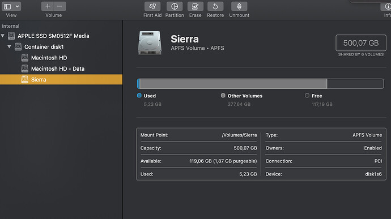Click 'SHARED BY 6 VOLUMES' text
This screenshot has height=219, width=391.
pos(361,54)
